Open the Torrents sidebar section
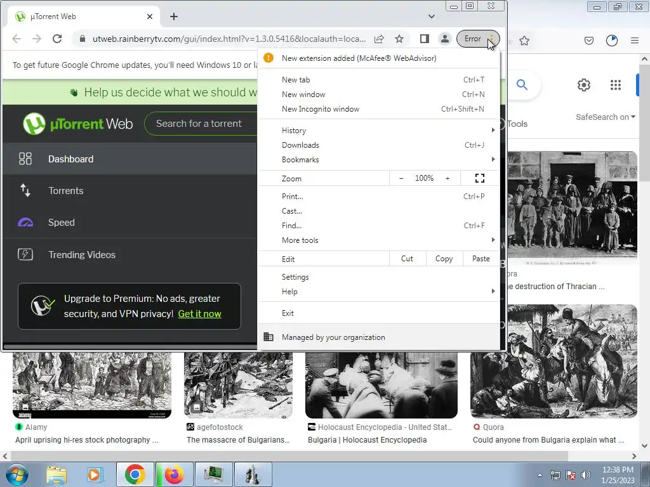 coord(129,191)
